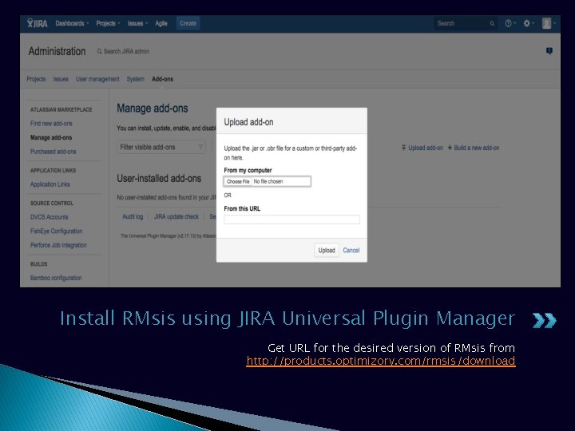The image size is (575, 431).
Task: Click the feedback icon near Administration header
Action: (x=549, y=51)
